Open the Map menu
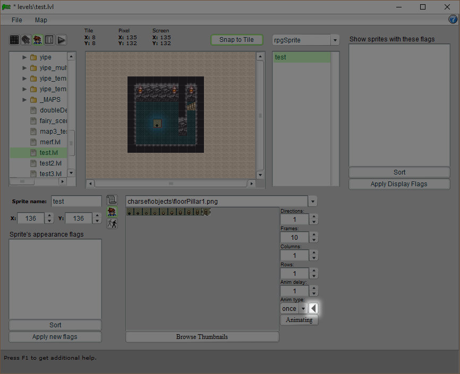The height and width of the screenshot is (374, 460). [41, 20]
